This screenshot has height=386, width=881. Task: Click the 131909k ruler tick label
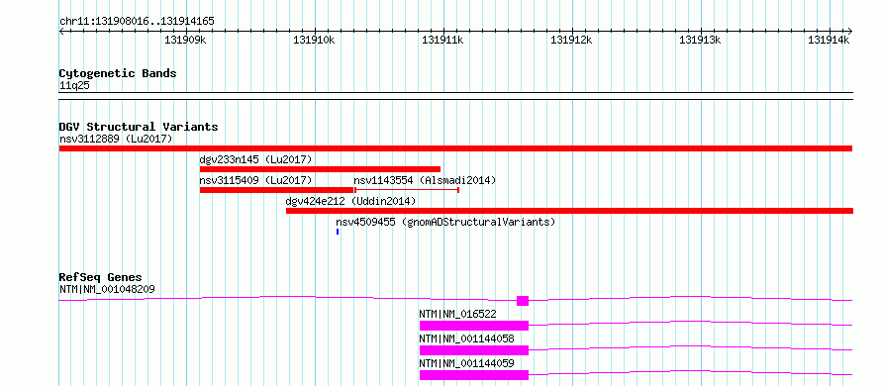pyautogui.click(x=185, y=40)
